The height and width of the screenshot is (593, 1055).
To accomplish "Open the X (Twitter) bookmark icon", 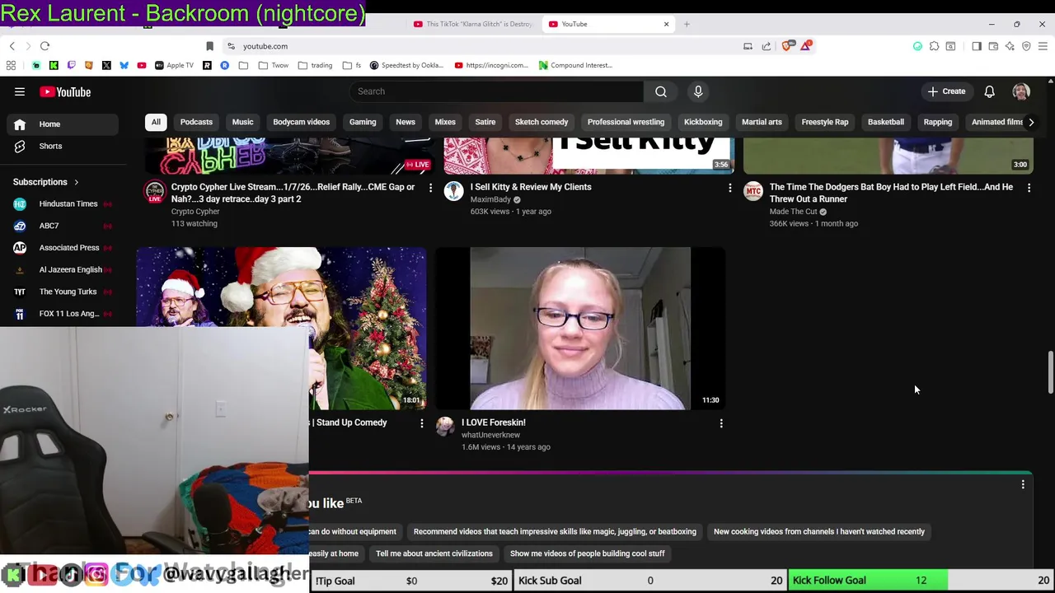I will [x=106, y=65].
